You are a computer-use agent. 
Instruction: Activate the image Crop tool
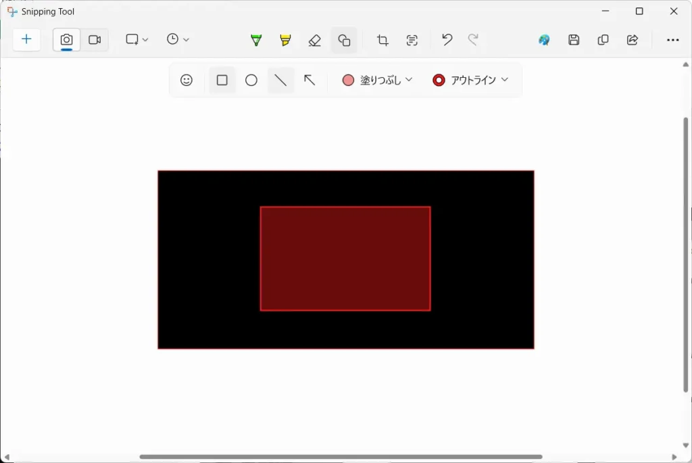click(382, 41)
